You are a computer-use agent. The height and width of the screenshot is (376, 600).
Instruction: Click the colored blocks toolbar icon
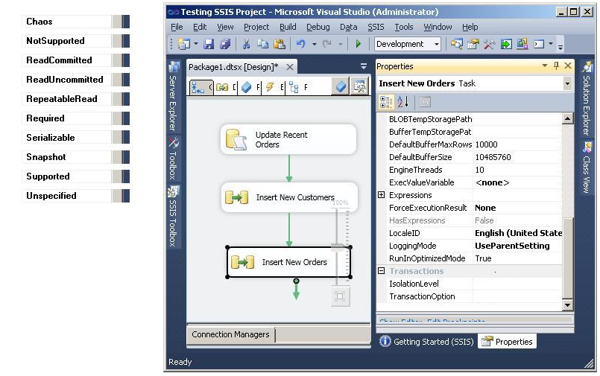[522, 45]
